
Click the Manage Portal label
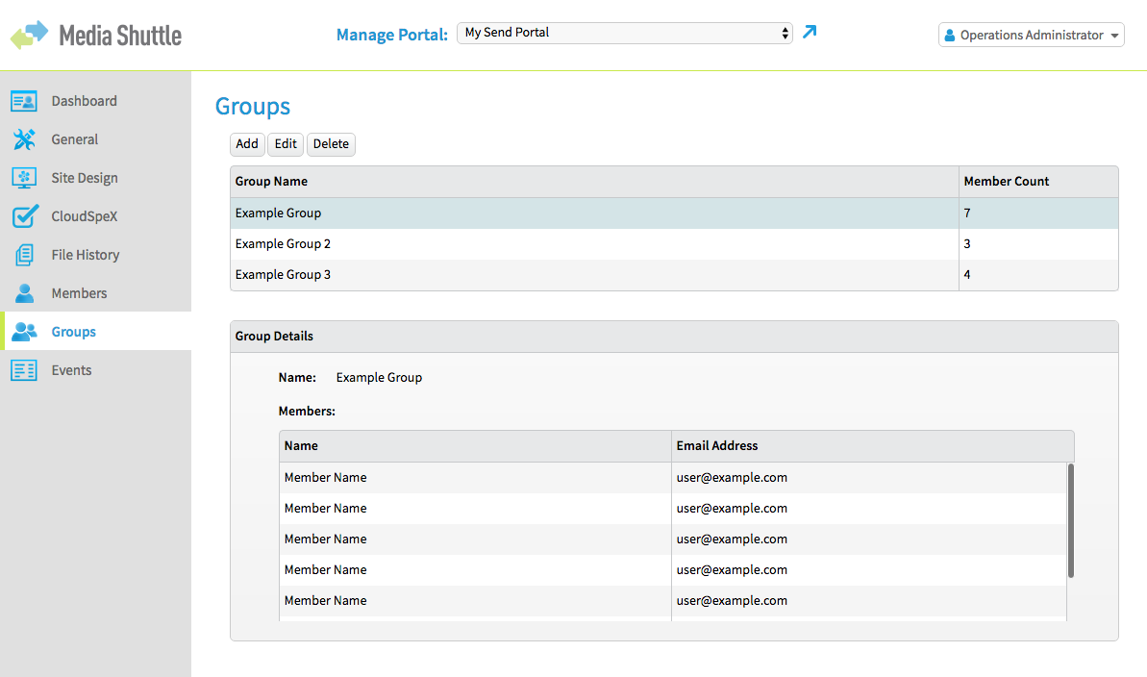[x=391, y=36]
